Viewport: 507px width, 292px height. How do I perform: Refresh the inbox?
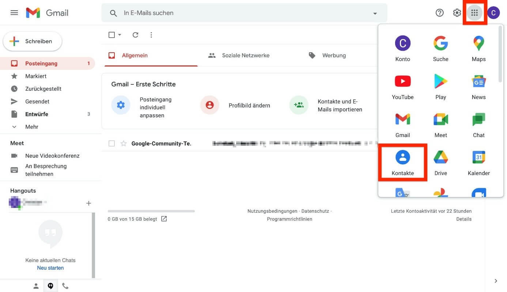(x=135, y=35)
